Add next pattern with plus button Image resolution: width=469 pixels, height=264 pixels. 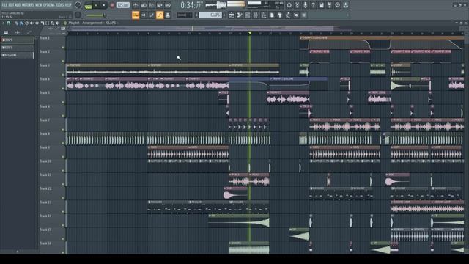click(224, 15)
